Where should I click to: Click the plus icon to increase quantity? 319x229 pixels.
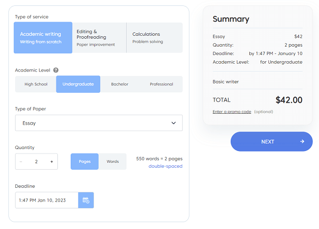(x=52, y=161)
